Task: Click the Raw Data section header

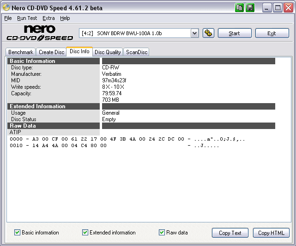Action: point(54,126)
